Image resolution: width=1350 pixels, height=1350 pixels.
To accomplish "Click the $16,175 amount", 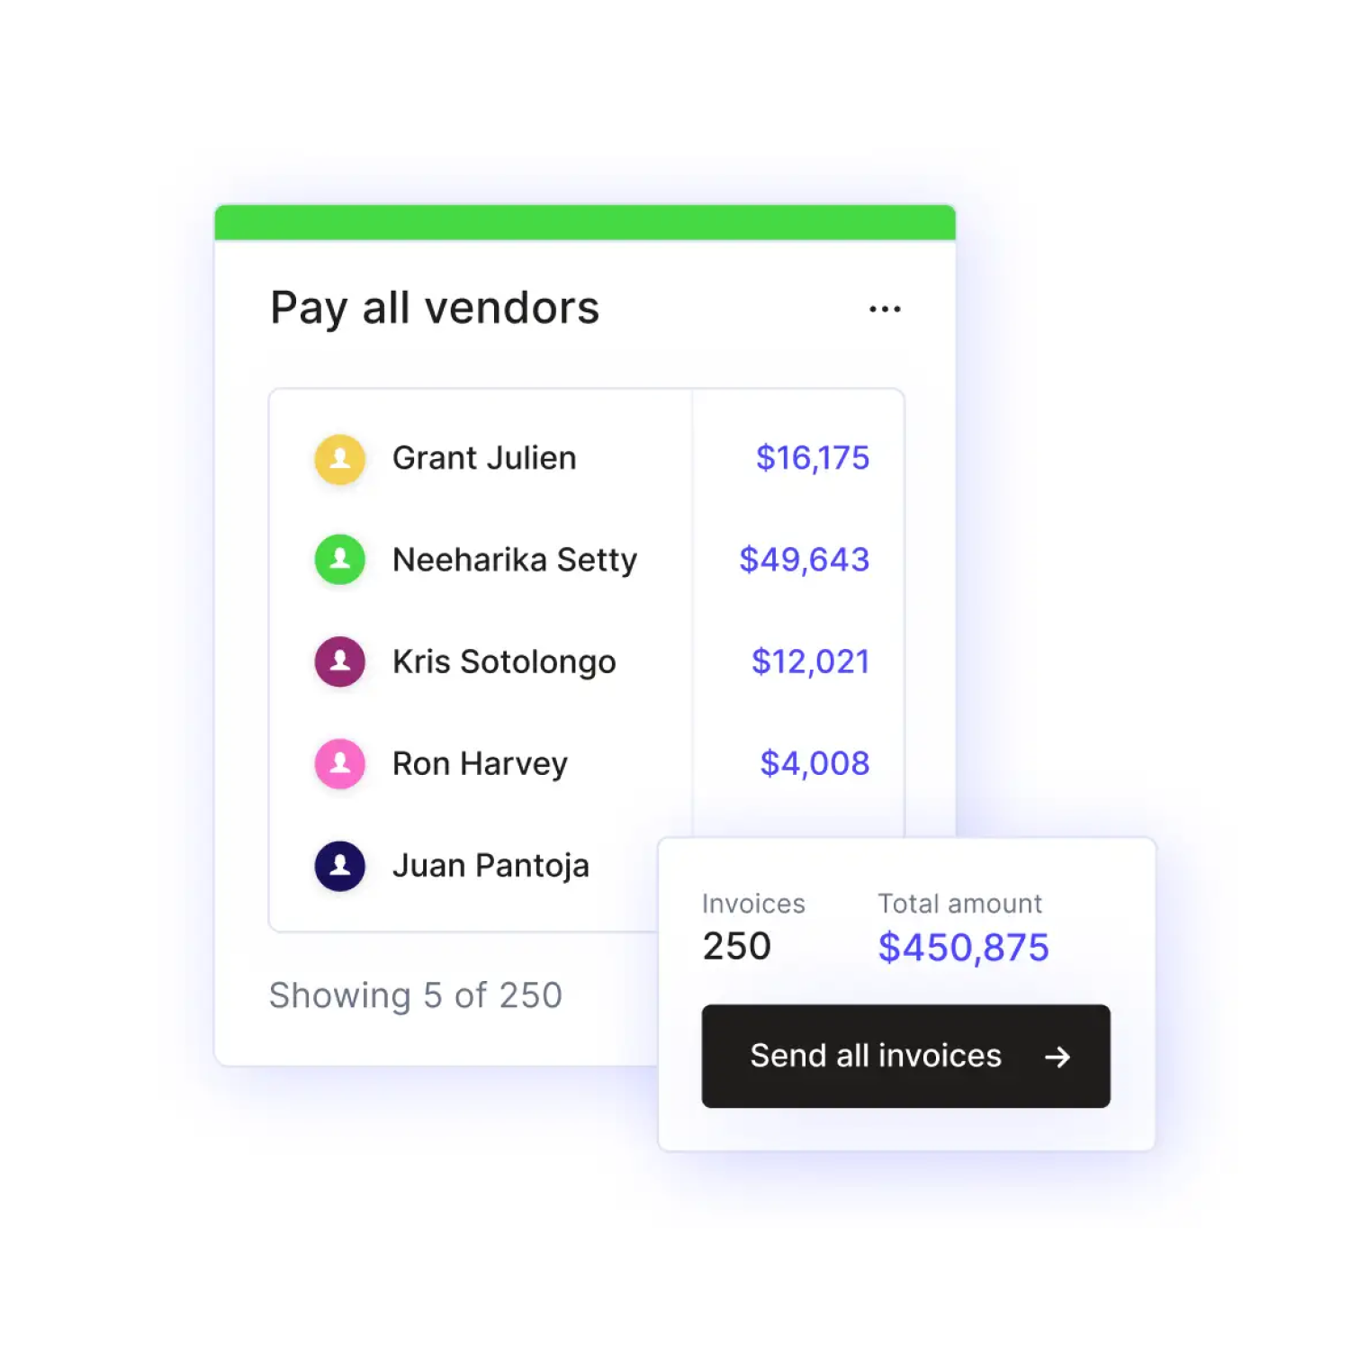I will pos(813,458).
